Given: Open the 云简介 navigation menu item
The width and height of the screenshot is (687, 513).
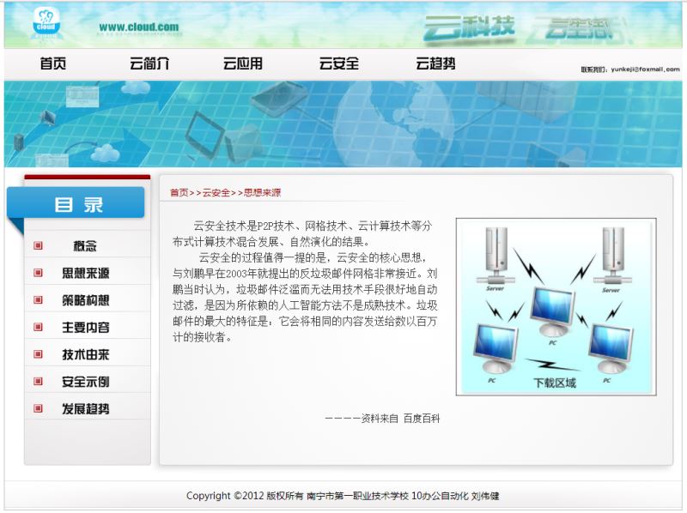Looking at the screenshot, I should [149, 63].
